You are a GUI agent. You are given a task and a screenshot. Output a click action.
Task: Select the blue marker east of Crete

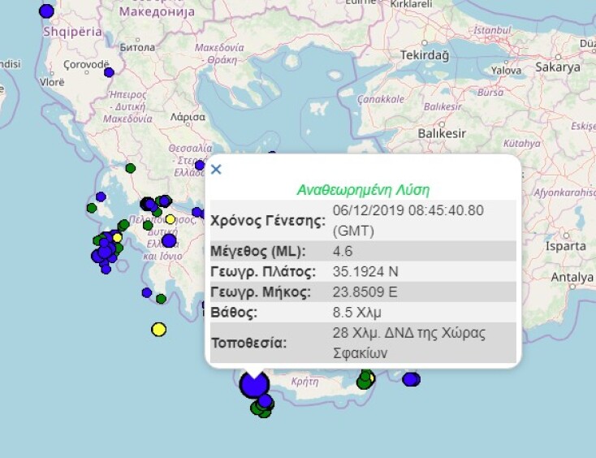[x=411, y=379]
